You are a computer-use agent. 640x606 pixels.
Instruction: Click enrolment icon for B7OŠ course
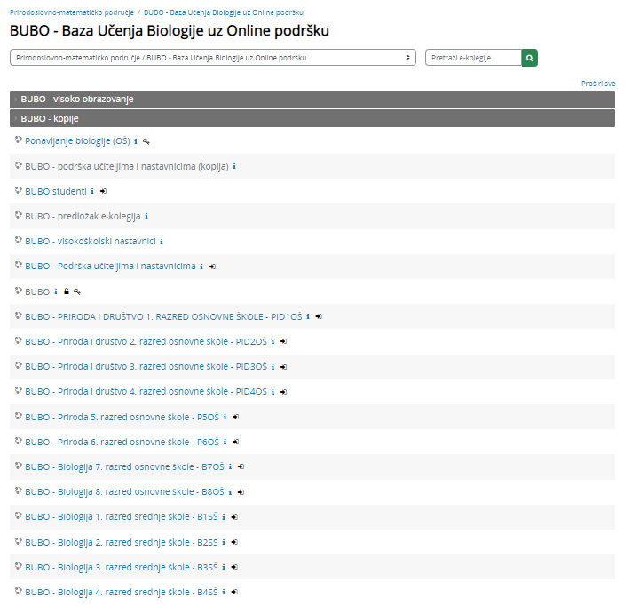tap(241, 466)
